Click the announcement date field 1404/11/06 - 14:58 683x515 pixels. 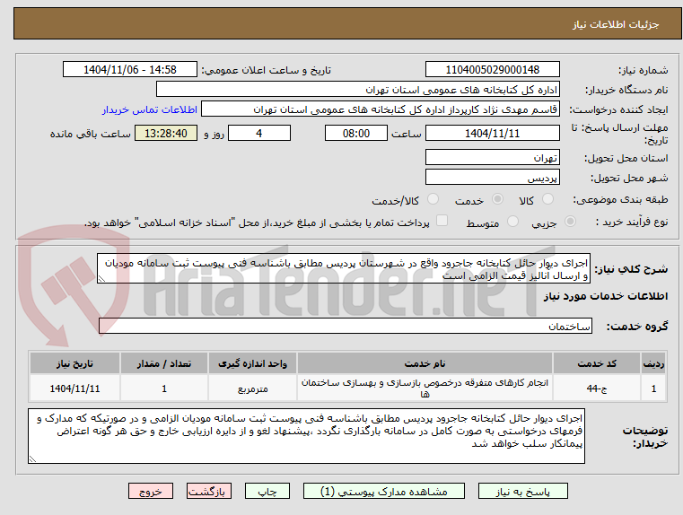(130, 69)
